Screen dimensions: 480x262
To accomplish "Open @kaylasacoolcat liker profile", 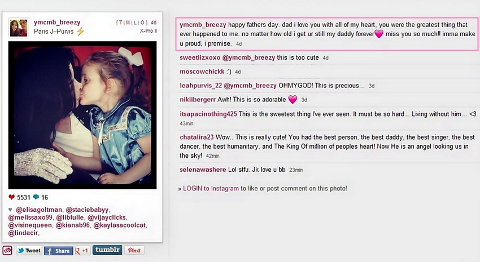I will 120,225.
